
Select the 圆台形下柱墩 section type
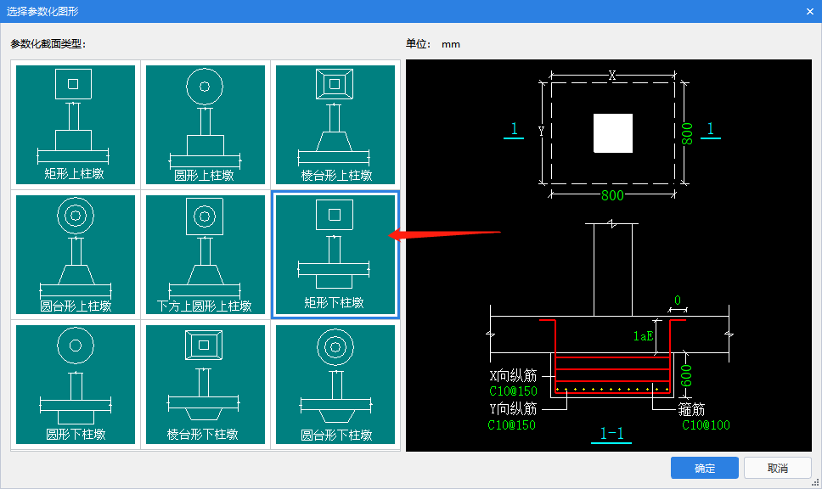[335, 385]
